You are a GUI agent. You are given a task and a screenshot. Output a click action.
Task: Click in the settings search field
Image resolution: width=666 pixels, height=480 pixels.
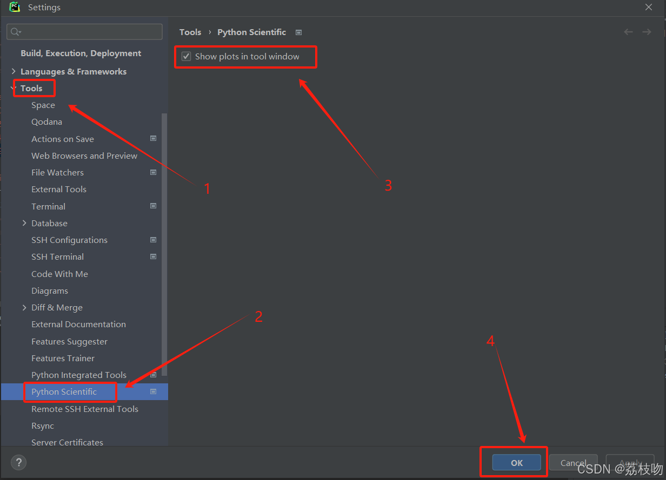pyautogui.click(x=84, y=32)
